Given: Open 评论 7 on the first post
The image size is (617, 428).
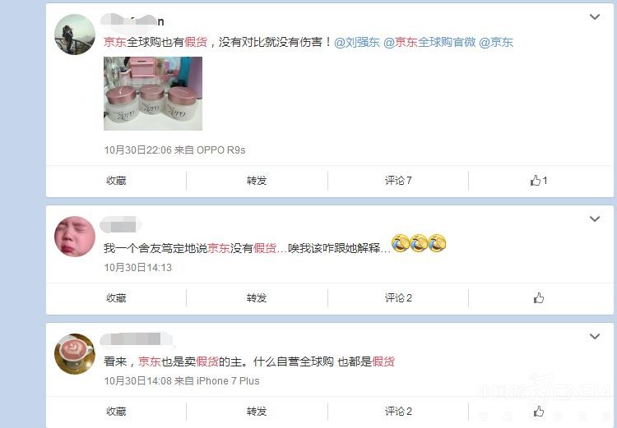Looking at the screenshot, I should (398, 181).
